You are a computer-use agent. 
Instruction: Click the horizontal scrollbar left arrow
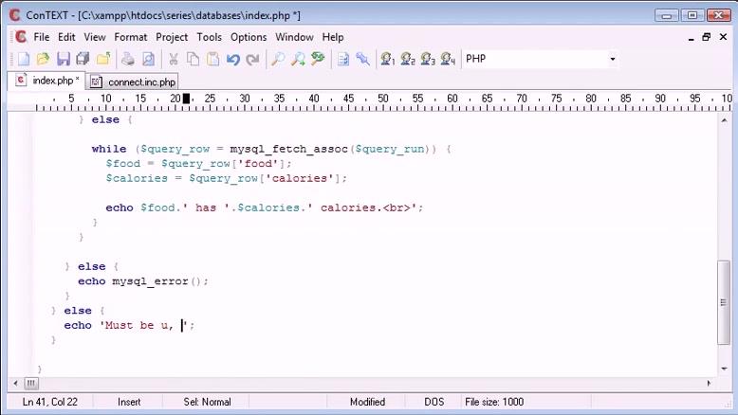coord(15,384)
